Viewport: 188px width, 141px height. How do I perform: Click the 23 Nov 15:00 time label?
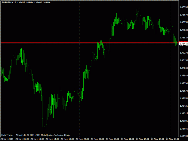tap(143, 139)
